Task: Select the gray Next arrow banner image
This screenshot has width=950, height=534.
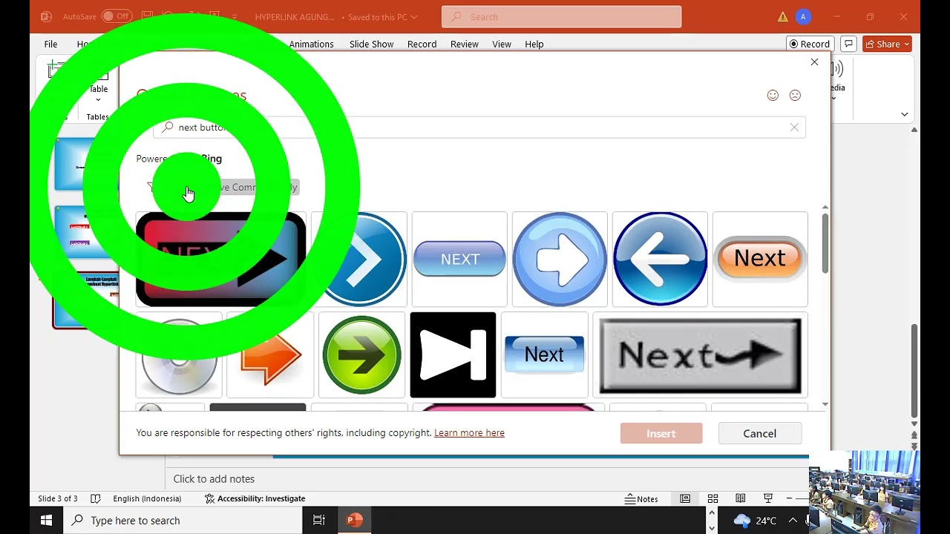Action: click(x=700, y=355)
